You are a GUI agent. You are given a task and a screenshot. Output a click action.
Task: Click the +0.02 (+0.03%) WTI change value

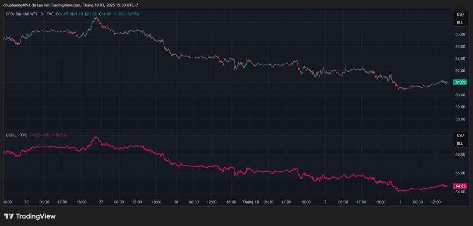(x=126, y=14)
